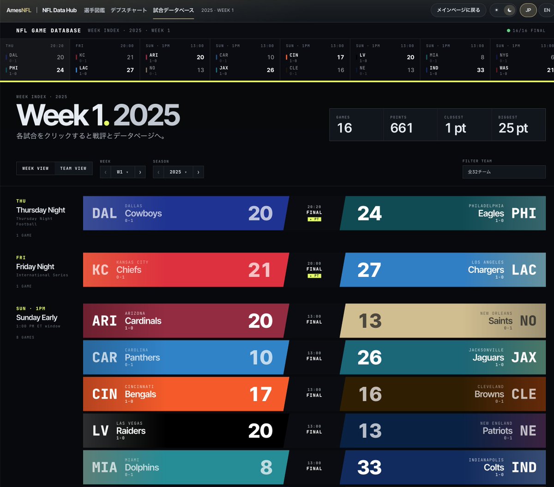Click Sunday Early section heading
The height and width of the screenshot is (487, 554).
pos(36,318)
